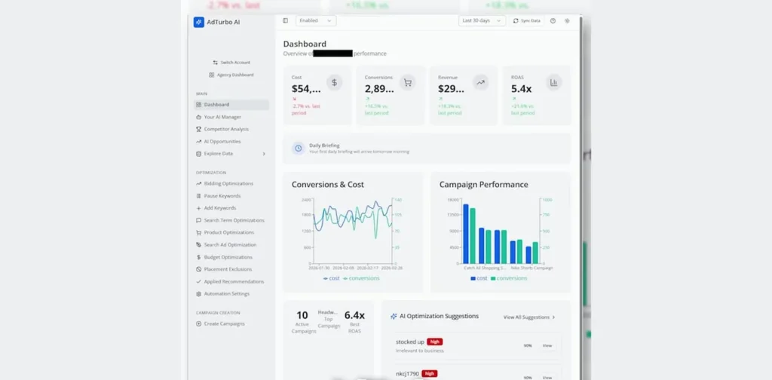Click the AI Opportunities trend icon
Viewport: 772px width, 380px height.
[198, 142]
